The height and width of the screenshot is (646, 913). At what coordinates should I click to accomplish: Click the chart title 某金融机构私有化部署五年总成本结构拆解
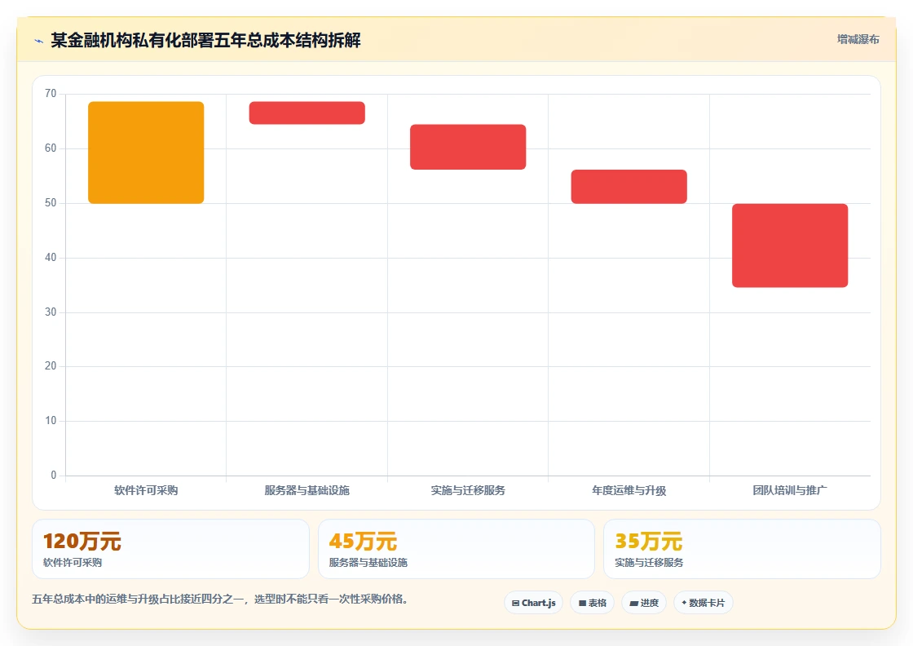206,40
